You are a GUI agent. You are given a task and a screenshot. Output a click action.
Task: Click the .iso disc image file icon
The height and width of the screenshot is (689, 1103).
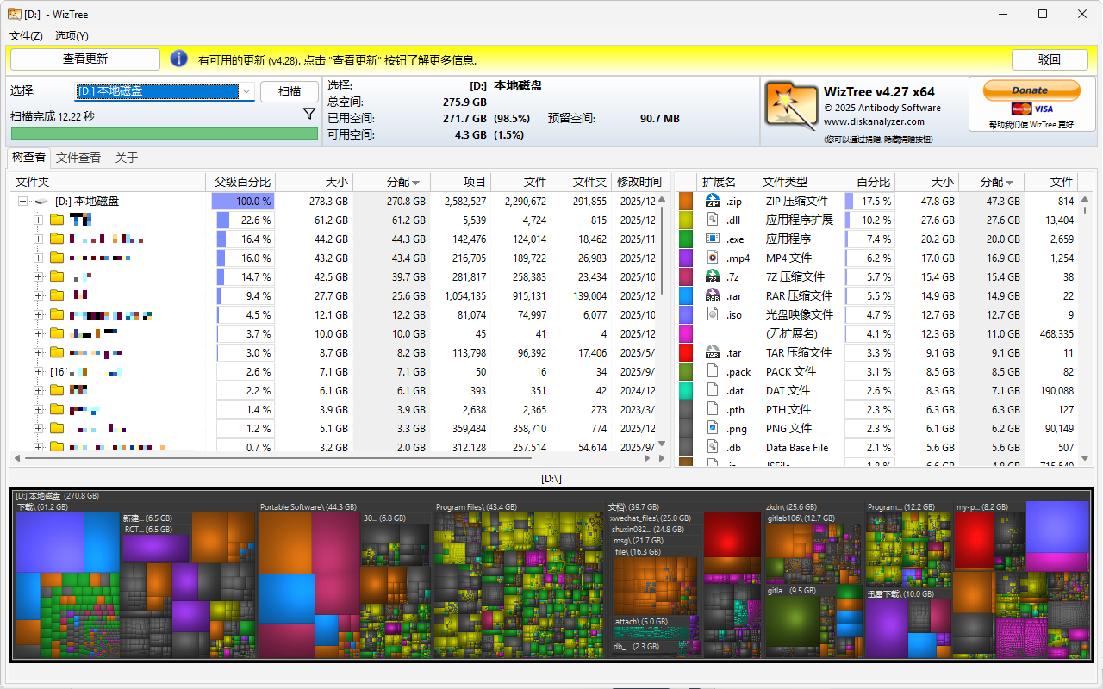point(713,314)
